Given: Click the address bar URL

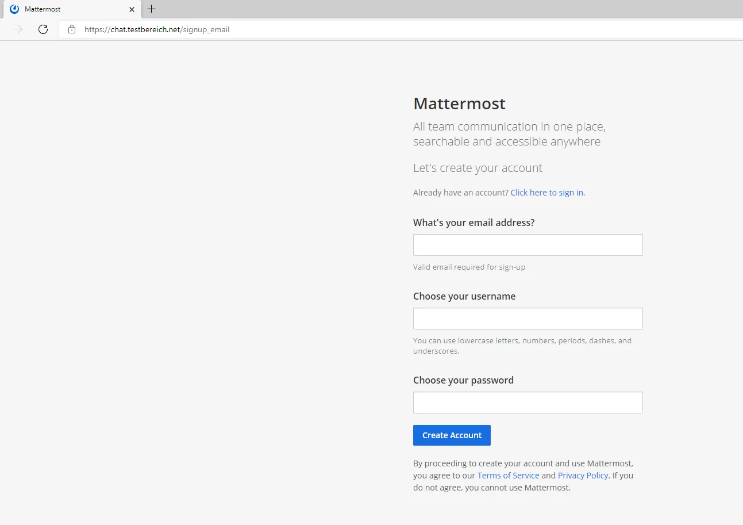Looking at the screenshot, I should click(x=157, y=29).
